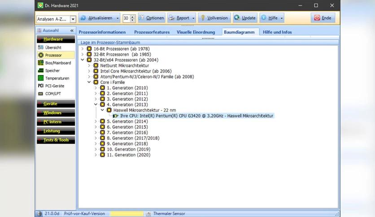Viewport: 375px width, 217px height.
Task: Select 10. Generation (2019) tree row
Action: pos(129,149)
